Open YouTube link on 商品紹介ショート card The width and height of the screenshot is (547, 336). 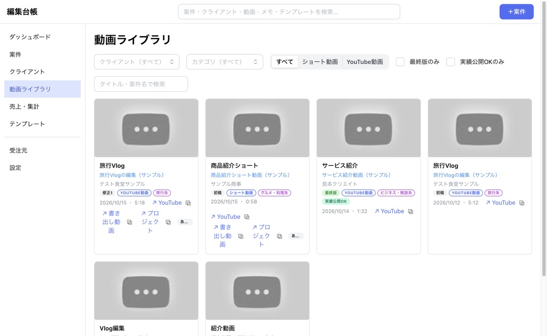225,217
